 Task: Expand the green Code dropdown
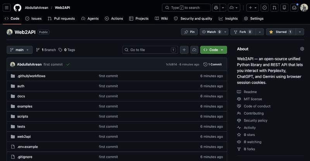coord(214,50)
